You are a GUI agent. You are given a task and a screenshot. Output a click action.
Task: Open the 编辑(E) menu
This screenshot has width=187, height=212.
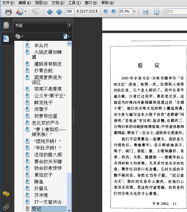pyautogui.click(x=25, y=2)
